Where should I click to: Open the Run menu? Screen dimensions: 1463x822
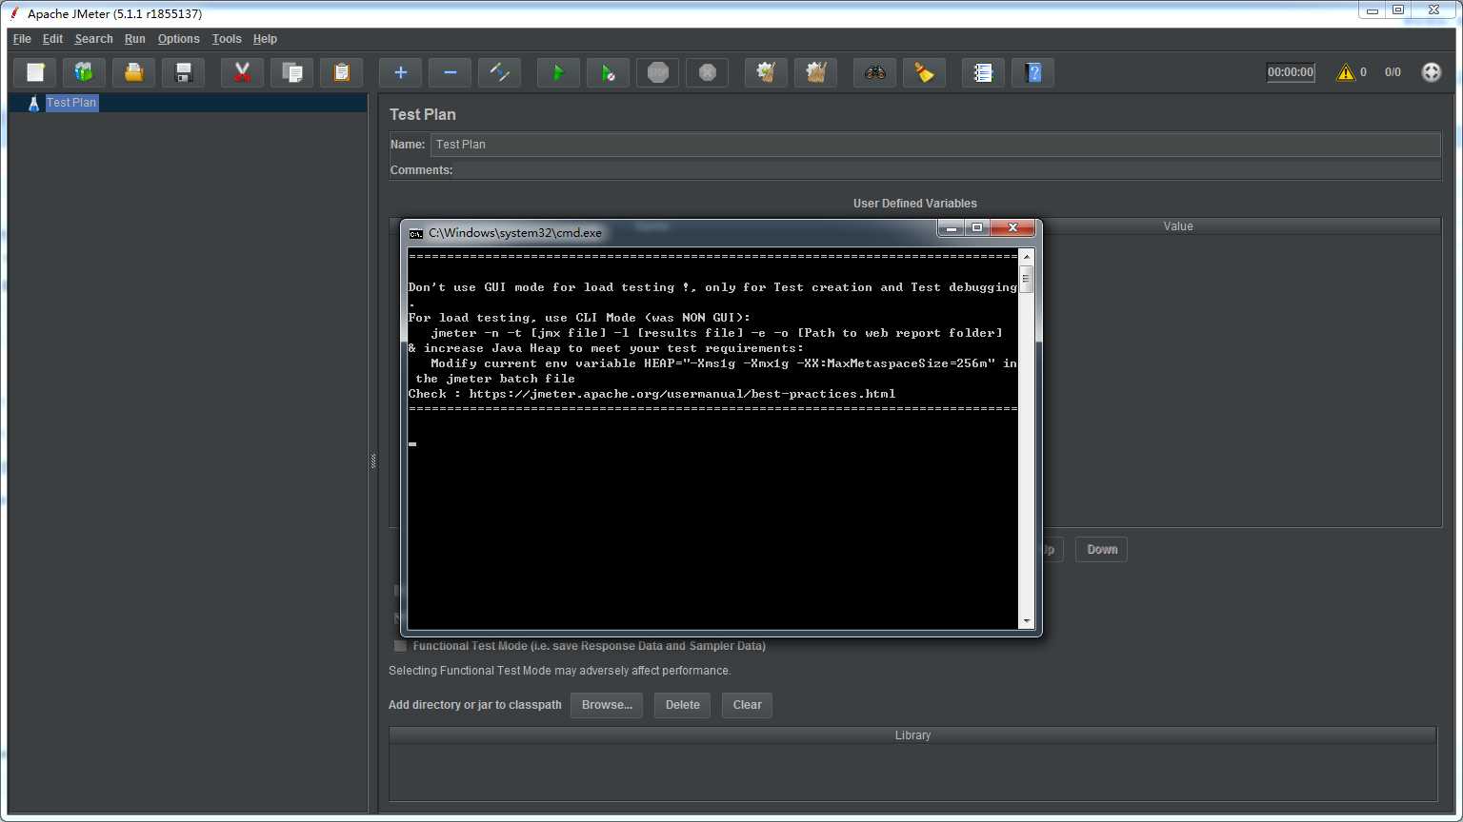[135, 39]
